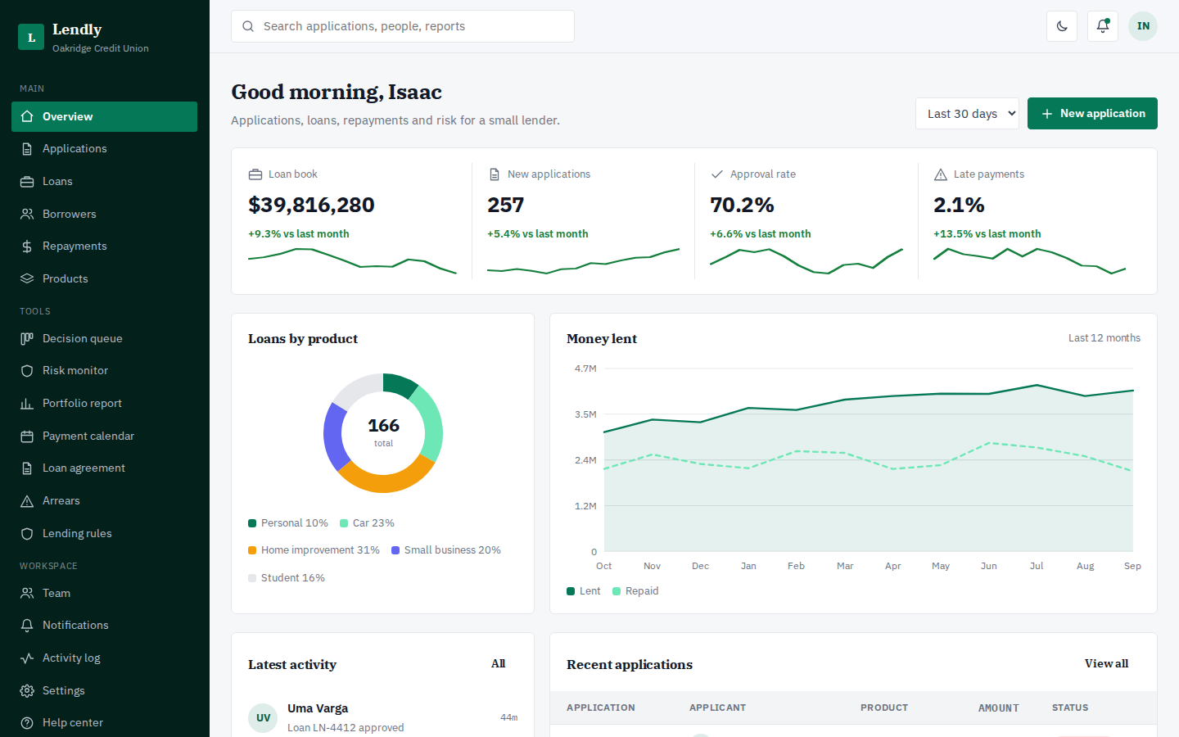Click the AMOUNT column header

(x=998, y=708)
